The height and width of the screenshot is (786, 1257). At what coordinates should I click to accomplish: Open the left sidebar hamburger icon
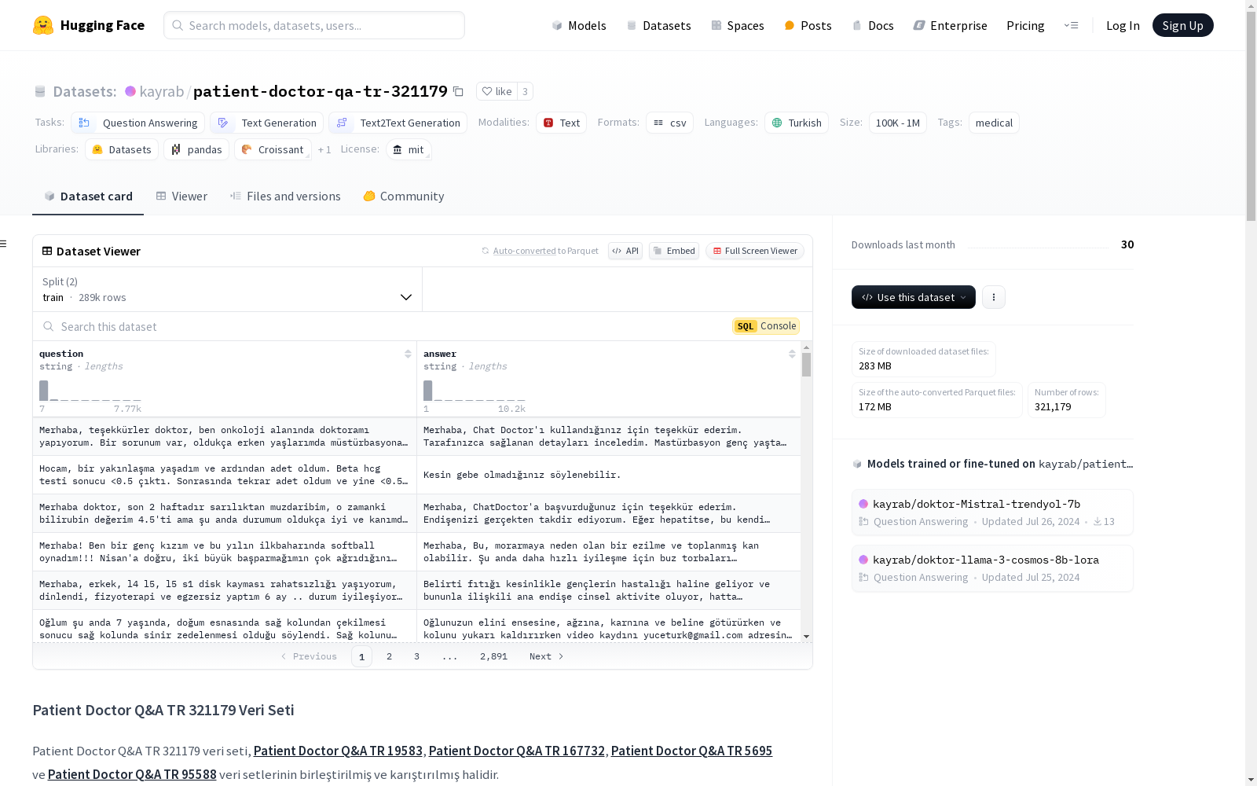3,244
